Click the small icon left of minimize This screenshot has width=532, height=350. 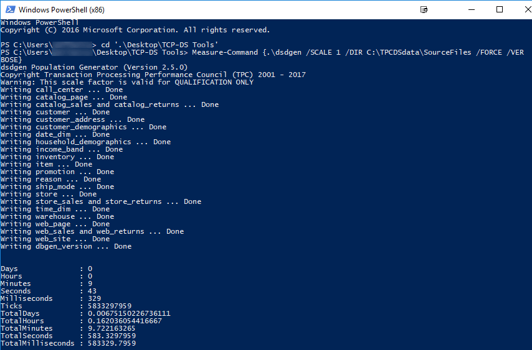coord(424,10)
